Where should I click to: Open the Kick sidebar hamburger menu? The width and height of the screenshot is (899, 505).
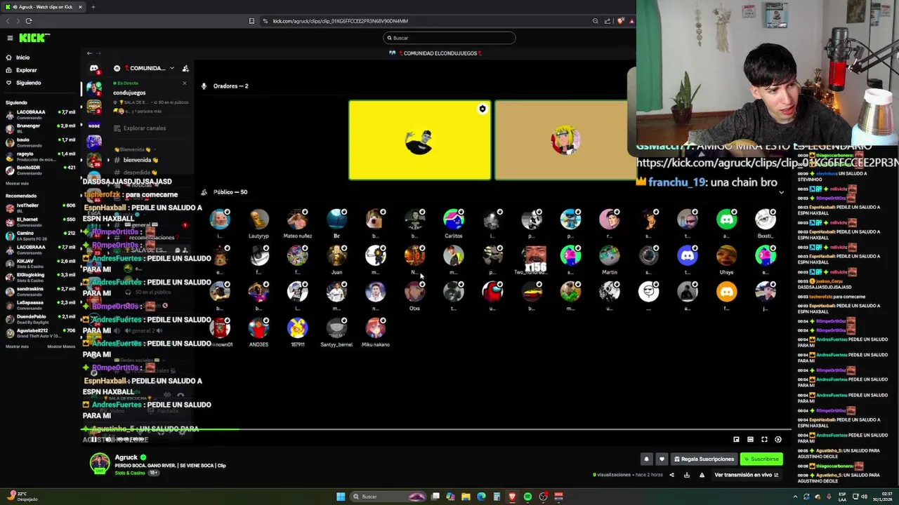pyautogui.click(x=10, y=38)
